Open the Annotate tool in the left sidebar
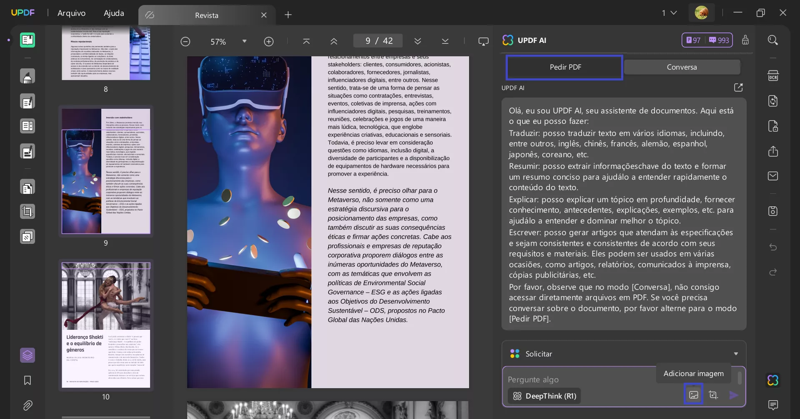 pyautogui.click(x=28, y=76)
